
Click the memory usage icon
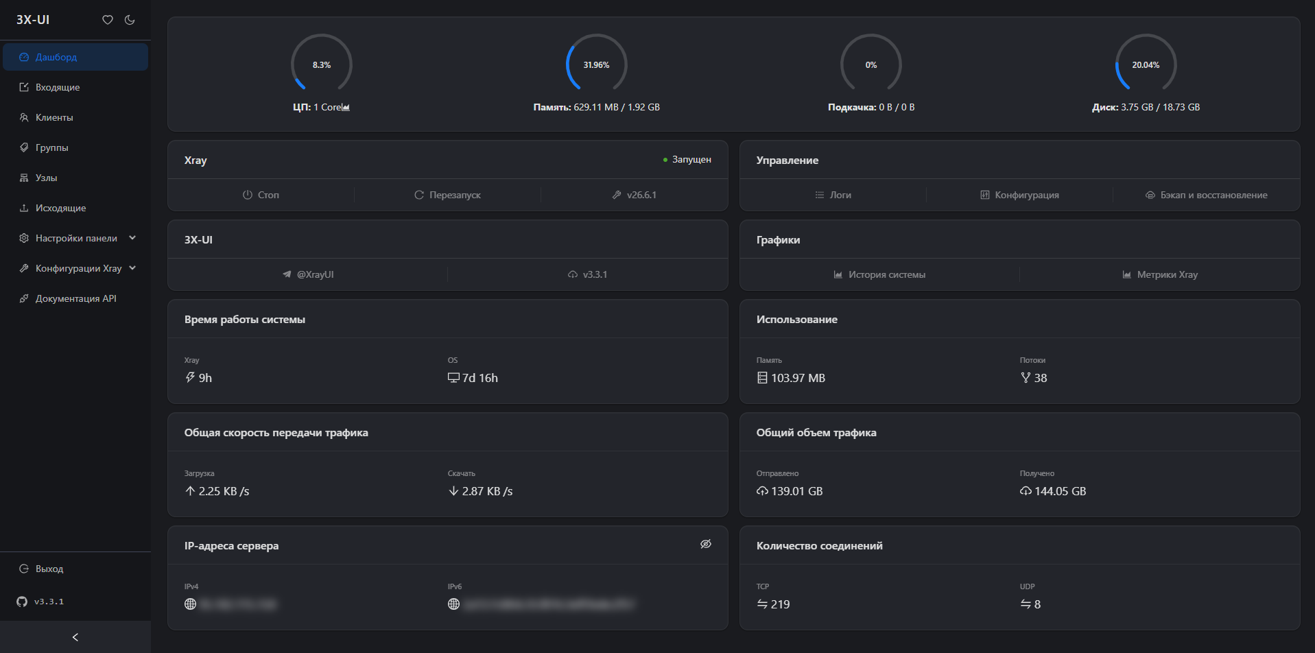click(x=762, y=378)
